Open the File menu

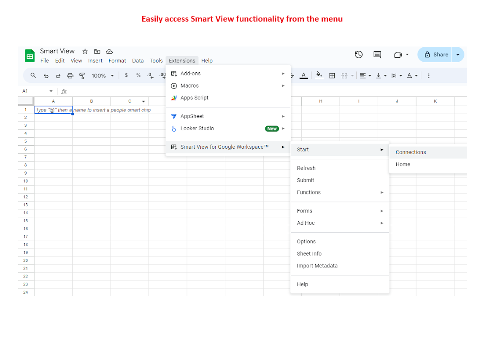point(45,60)
